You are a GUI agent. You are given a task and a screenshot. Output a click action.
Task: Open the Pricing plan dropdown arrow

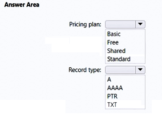tap(140, 24)
